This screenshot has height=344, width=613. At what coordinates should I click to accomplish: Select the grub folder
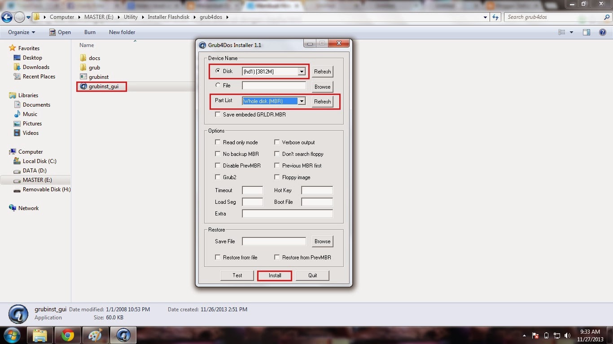point(94,68)
